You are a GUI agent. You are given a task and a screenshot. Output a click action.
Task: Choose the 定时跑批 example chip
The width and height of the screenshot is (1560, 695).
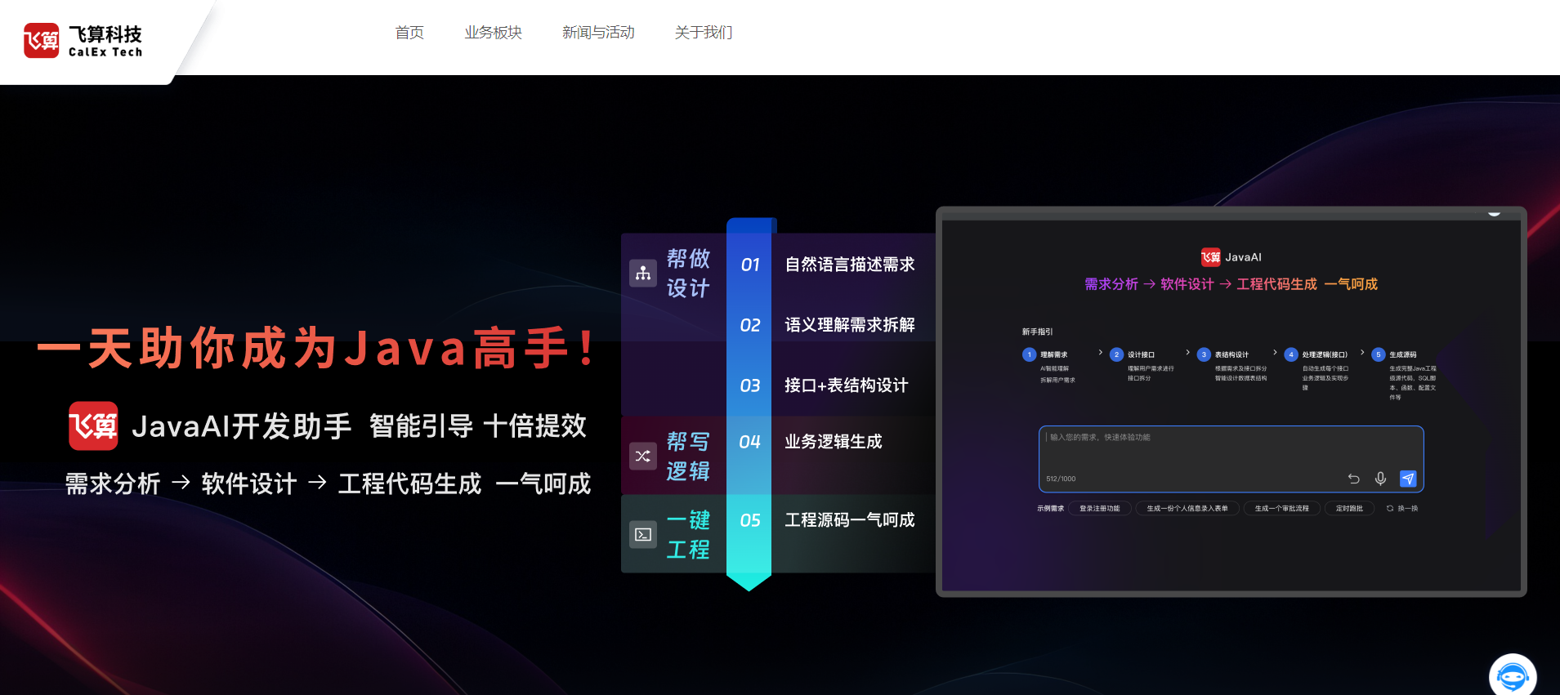1349,508
